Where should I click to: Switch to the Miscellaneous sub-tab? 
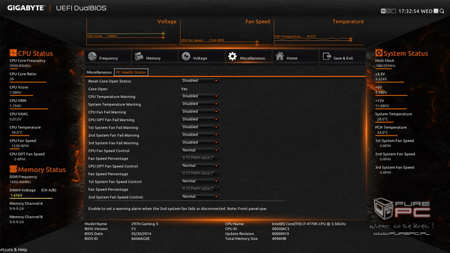tap(99, 72)
